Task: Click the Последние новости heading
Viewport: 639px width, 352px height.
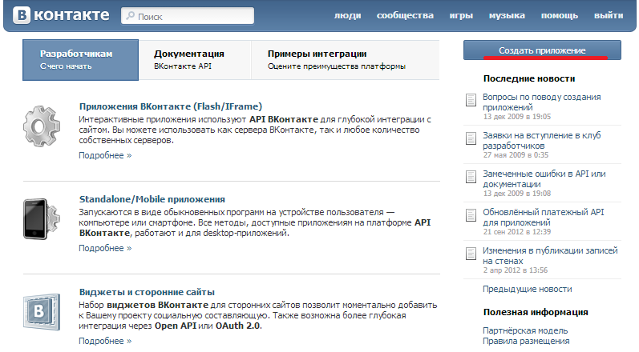Action: pyautogui.click(x=529, y=78)
